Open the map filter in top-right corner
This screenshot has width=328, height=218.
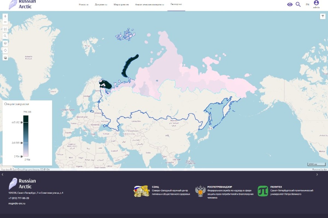pos(323,17)
